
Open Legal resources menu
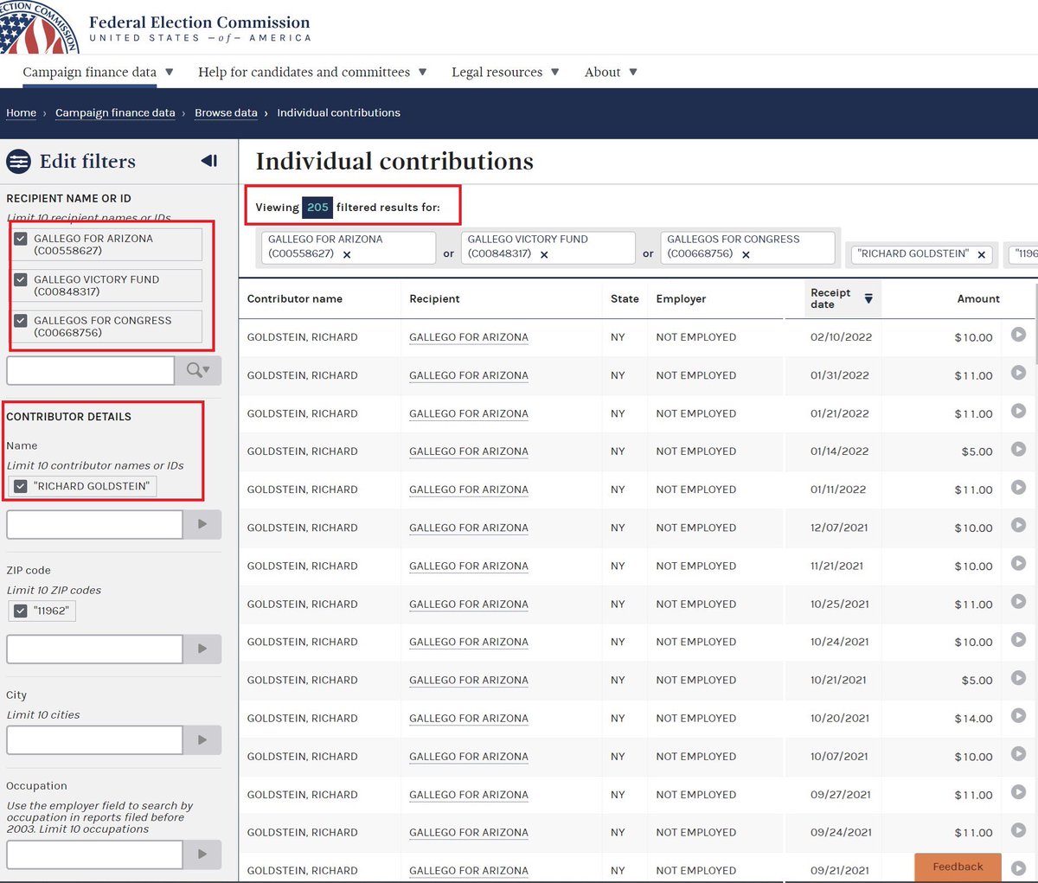click(505, 72)
